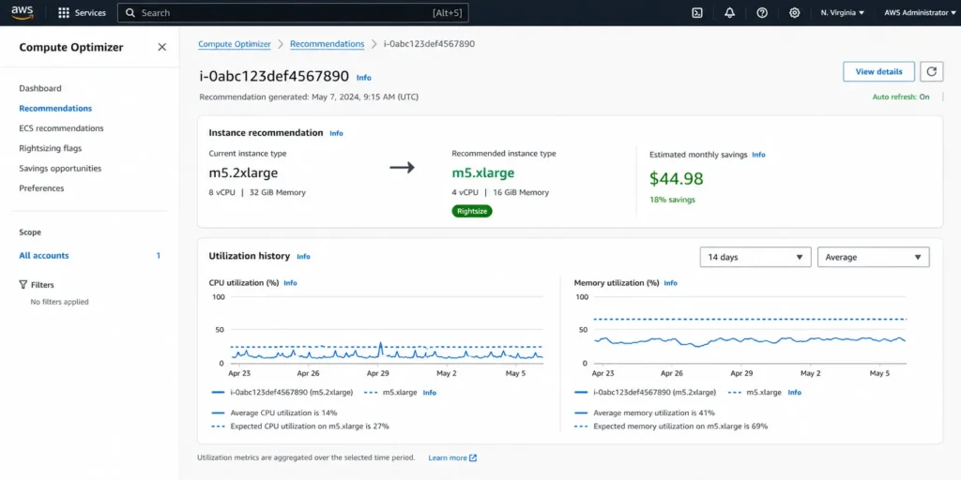Click Info in the CPU chart legend
Screen dimensions: 961x480
[430, 393]
